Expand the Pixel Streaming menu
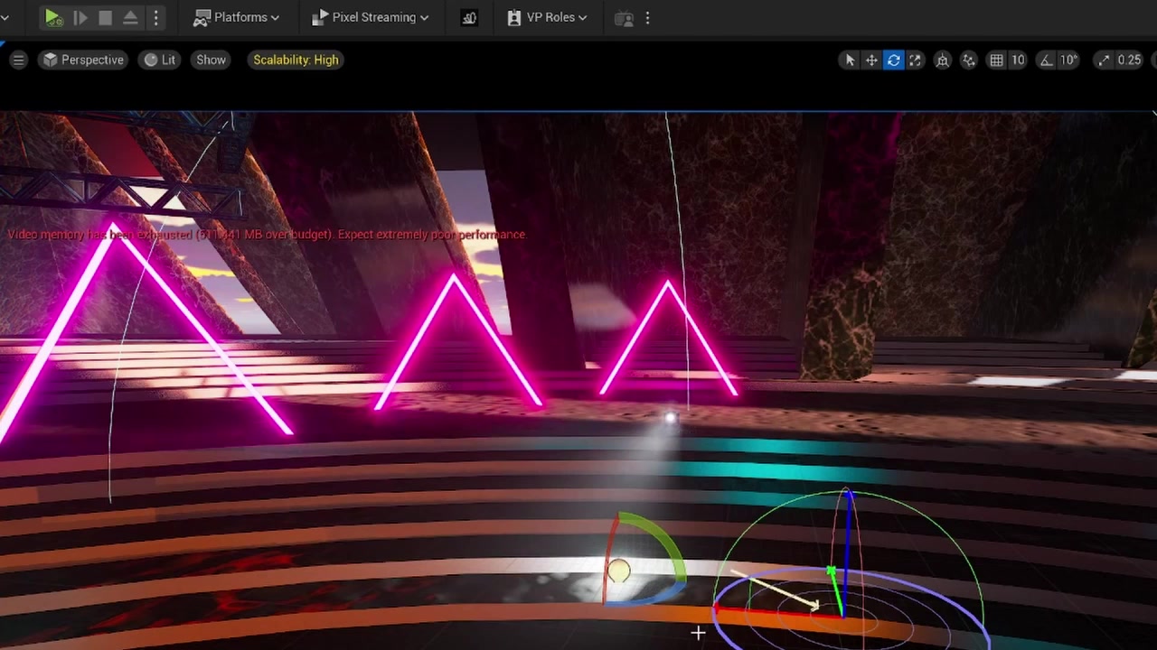 click(370, 17)
